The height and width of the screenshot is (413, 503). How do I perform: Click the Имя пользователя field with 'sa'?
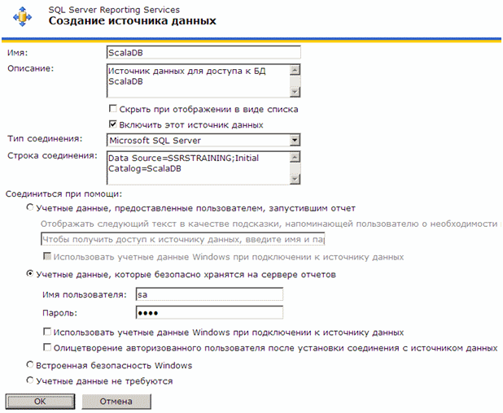[209, 294]
